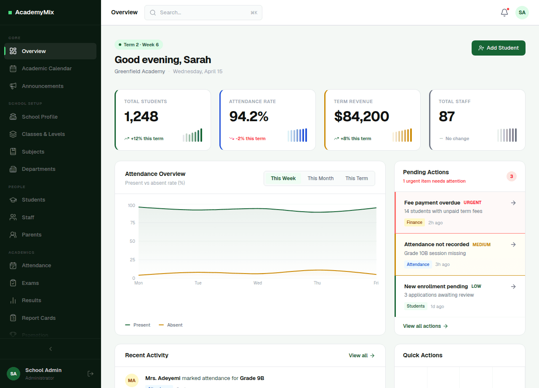Click the notification bell with red dot
Viewport: 539px width, 388px height.
(504, 13)
